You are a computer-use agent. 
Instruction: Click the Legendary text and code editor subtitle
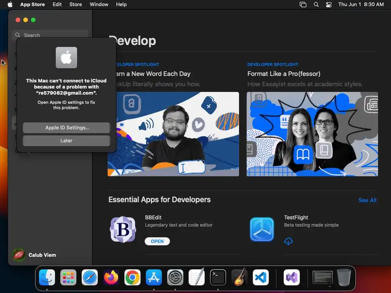179,225
